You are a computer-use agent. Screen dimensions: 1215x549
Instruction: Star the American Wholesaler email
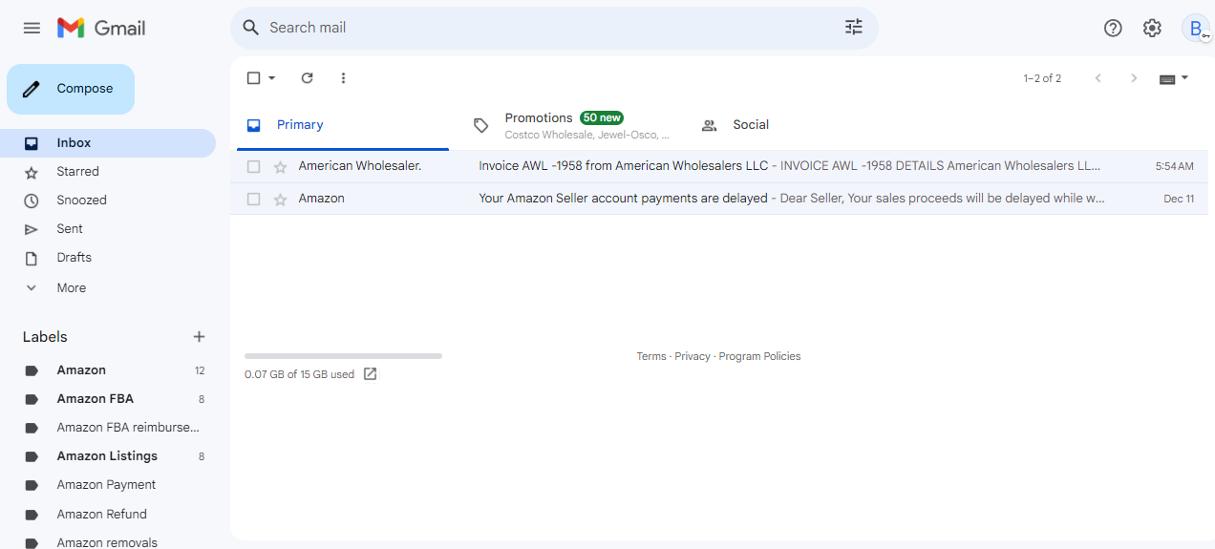[x=280, y=167]
